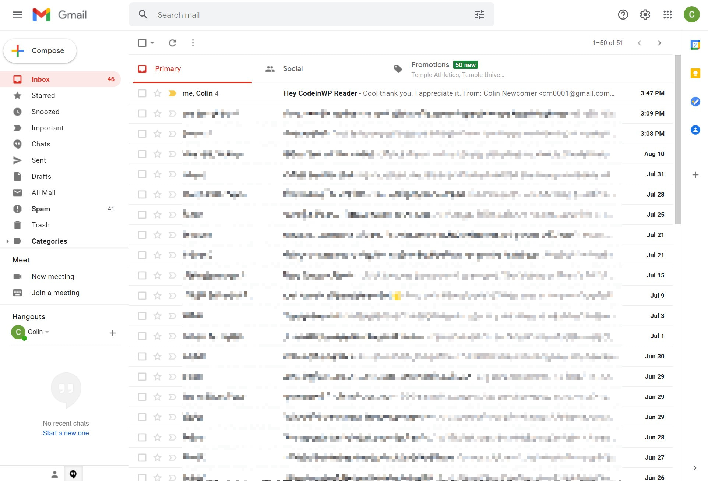Go to the next page of emails

point(659,43)
